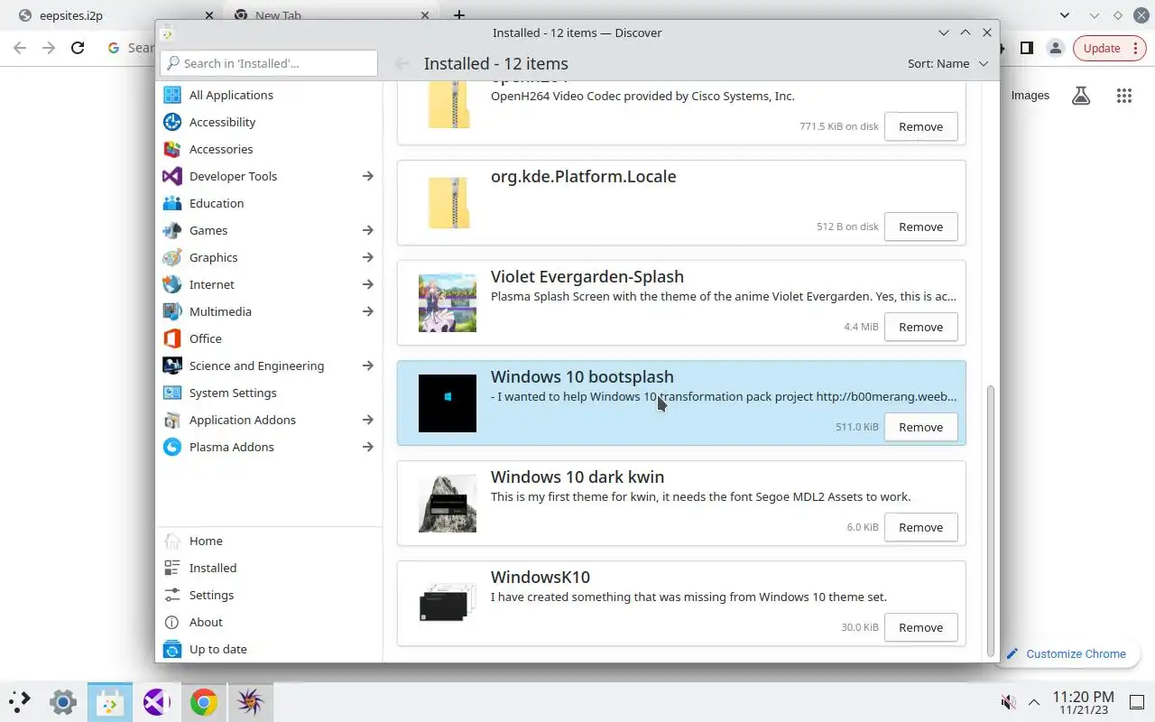Open the Office category icon
Viewport: 1155px width, 722px height.
(x=172, y=338)
